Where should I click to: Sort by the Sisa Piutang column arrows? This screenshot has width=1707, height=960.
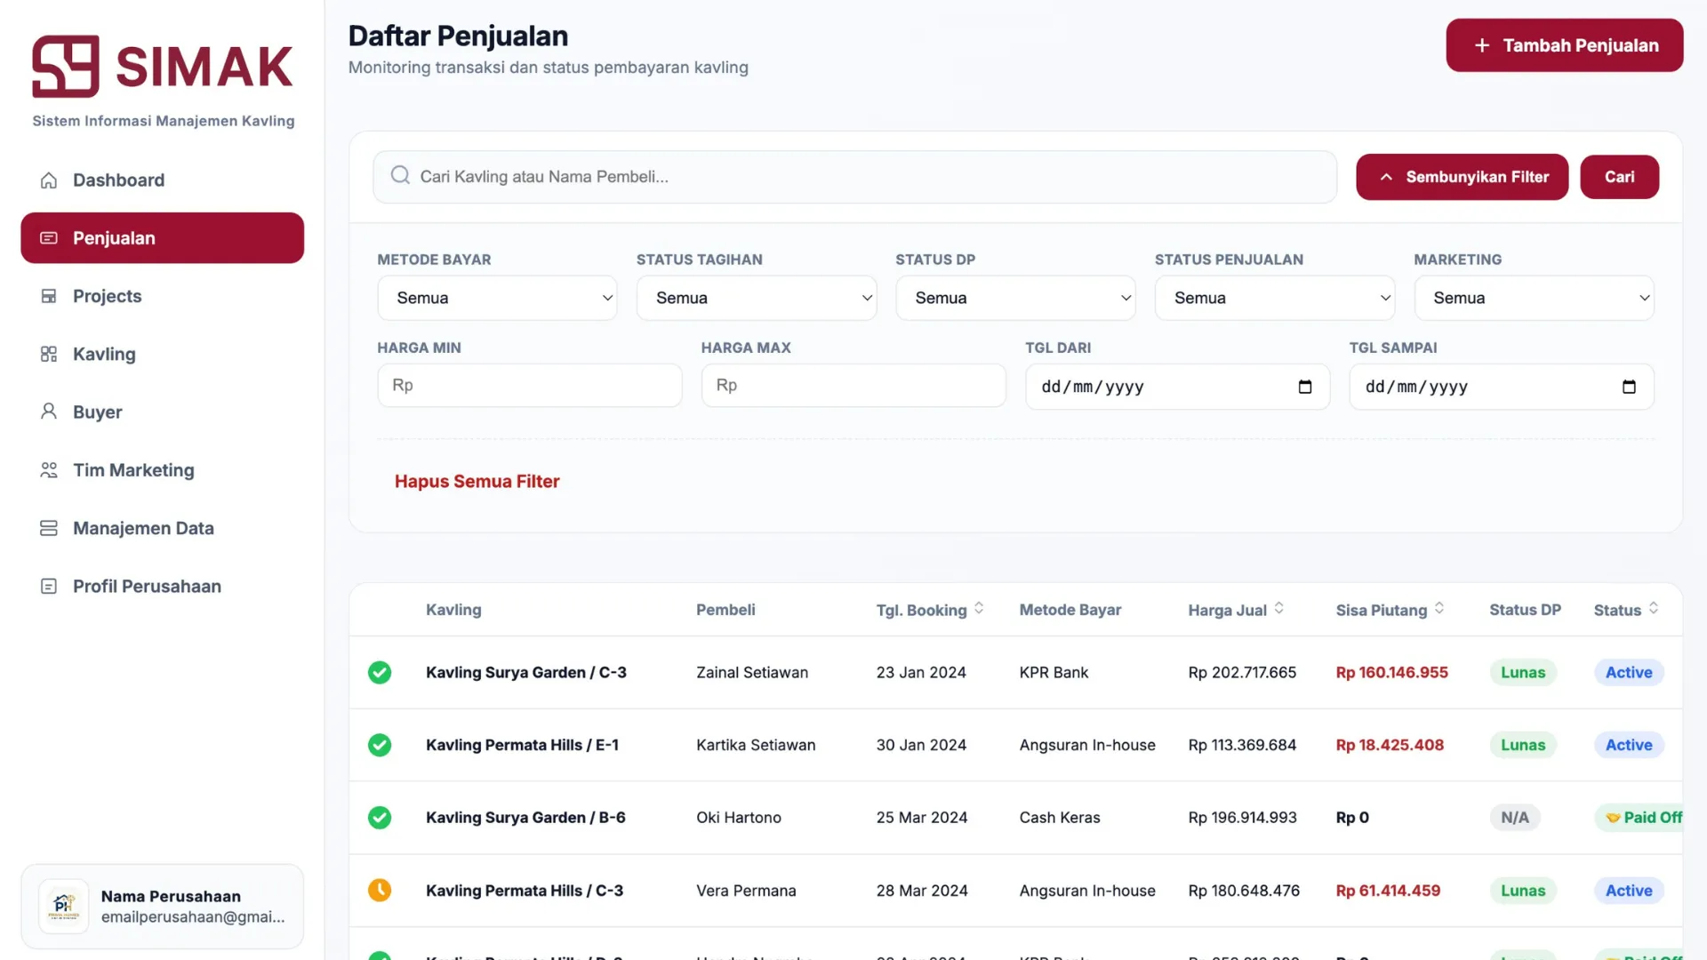click(x=1439, y=609)
